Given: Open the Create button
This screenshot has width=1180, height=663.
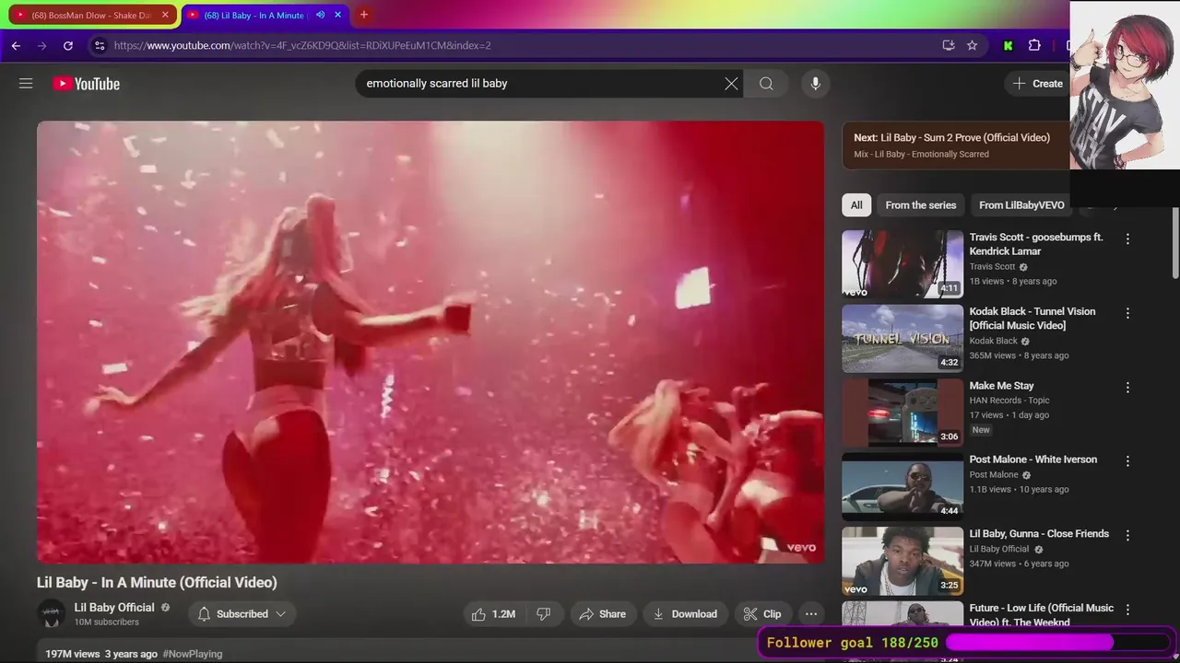Looking at the screenshot, I should point(1038,84).
